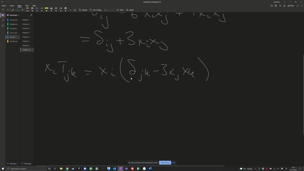Click Add page at bottom left
304x171 pixels.
pyautogui.click(x=27, y=164)
